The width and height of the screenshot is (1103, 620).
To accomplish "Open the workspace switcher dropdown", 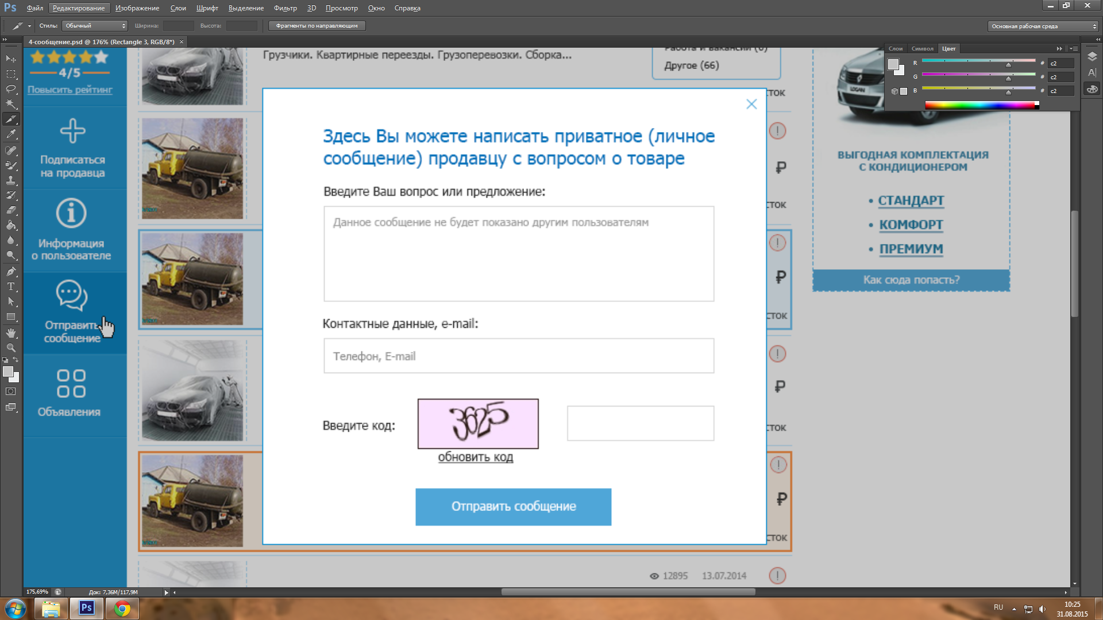I will click(1043, 26).
